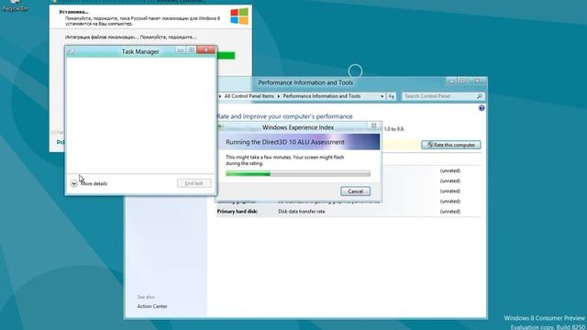587x330 pixels.
Task: Refresh the Control Panel address bar
Action: click(391, 96)
